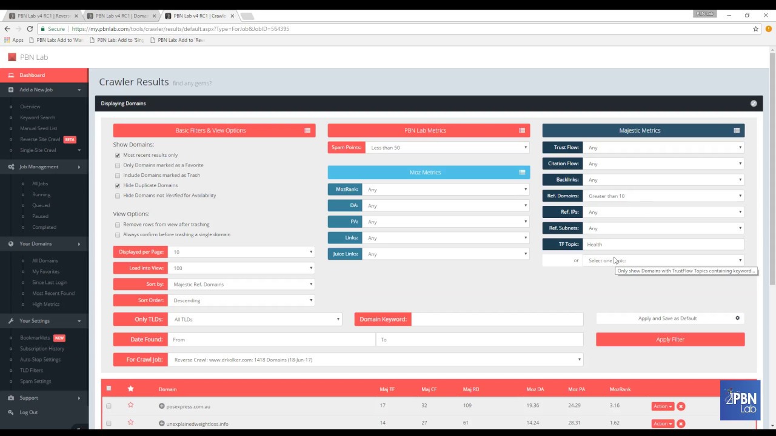Collapse the Displaying Domains panel icon
The image size is (776, 436).
pyautogui.click(x=754, y=104)
